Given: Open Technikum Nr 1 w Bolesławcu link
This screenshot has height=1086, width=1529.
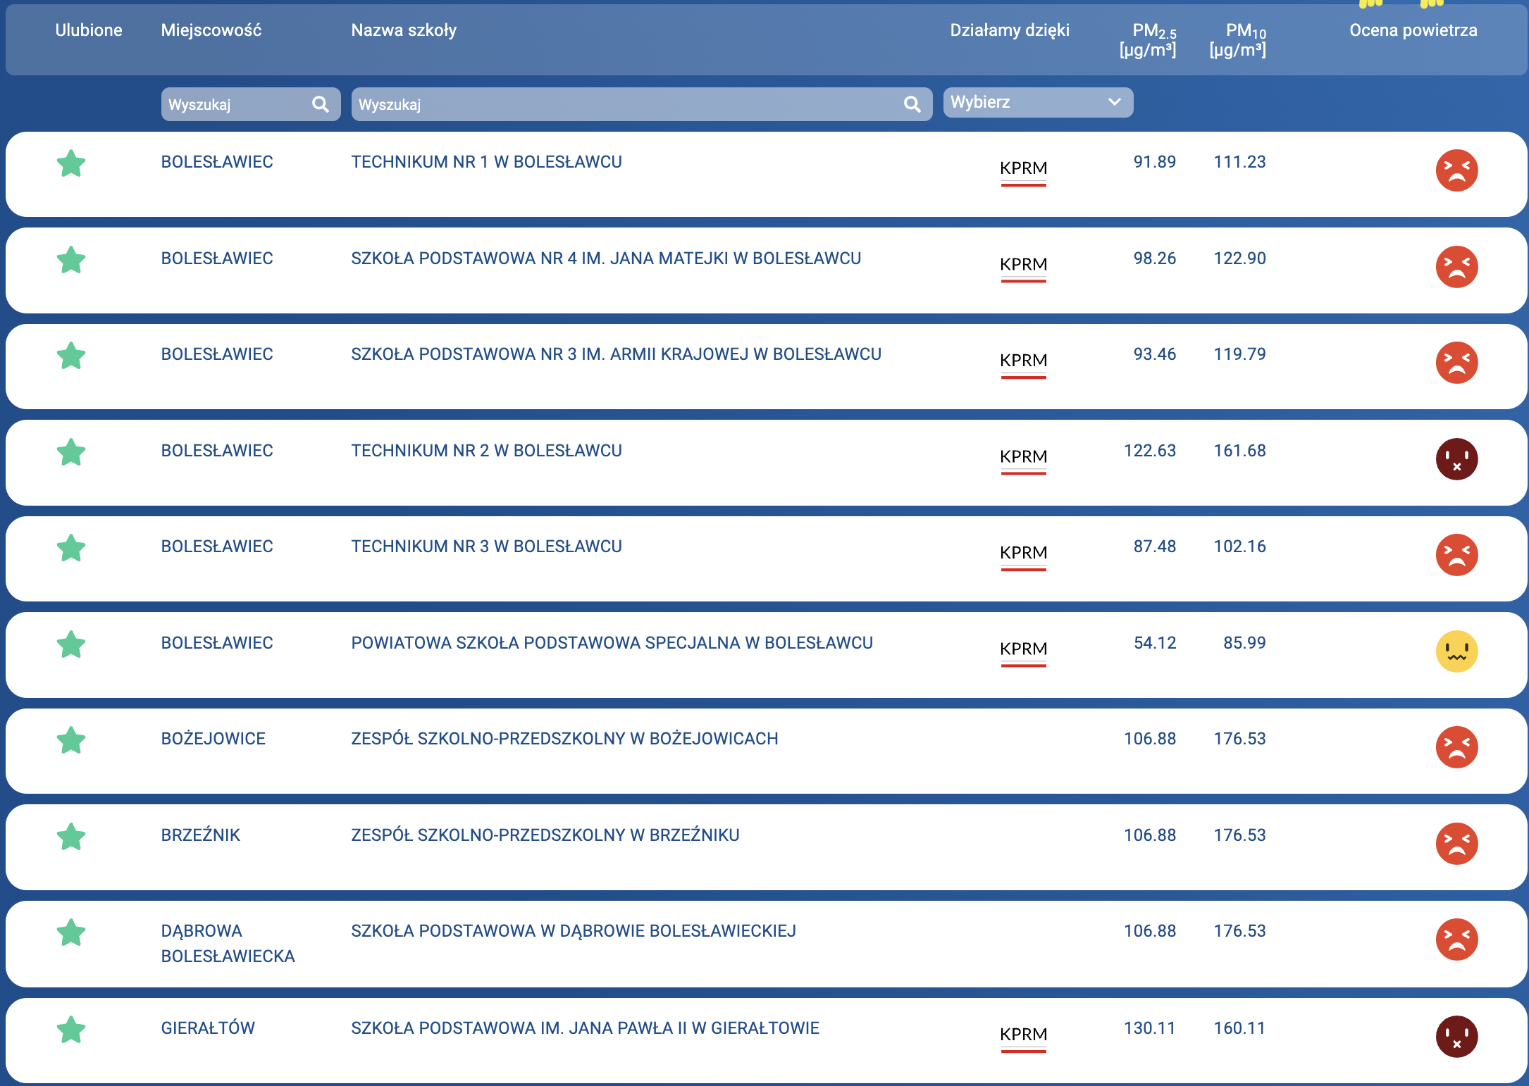Looking at the screenshot, I should click(x=486, y=162).
